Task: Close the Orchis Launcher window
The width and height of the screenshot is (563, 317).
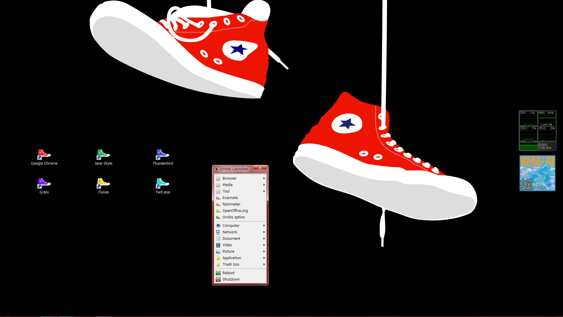Action: pyautogui.click(x=260, y=168)
